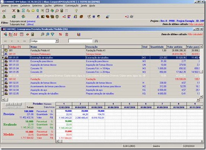Click the task grid horizontal scrollbar left arrow

(3, 99)
